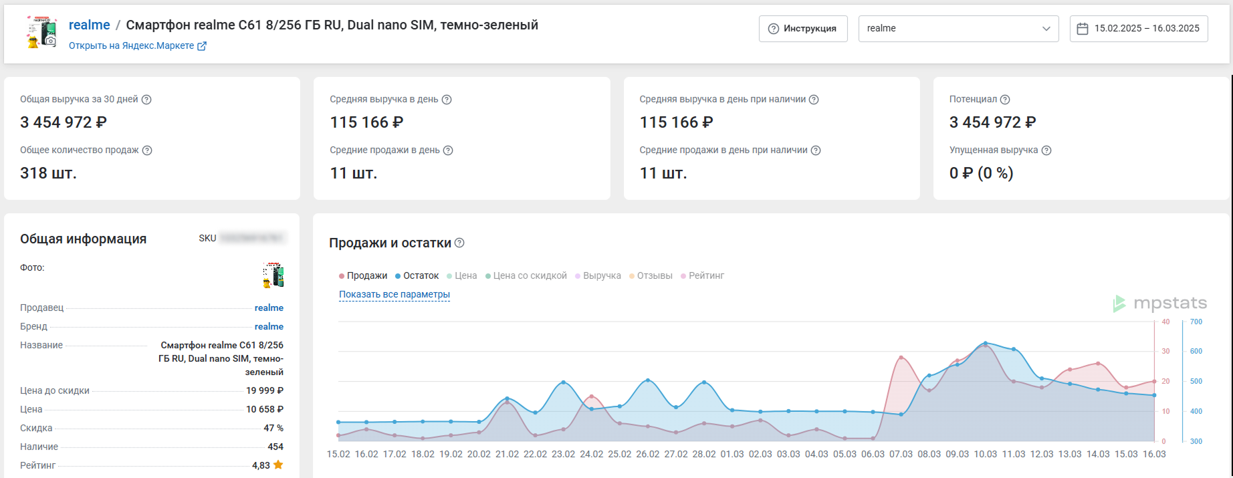The height and width of the screenshot is (478, 1233).
Task: Enable the Отзывы series in chart legend
Action: (651, 275)
